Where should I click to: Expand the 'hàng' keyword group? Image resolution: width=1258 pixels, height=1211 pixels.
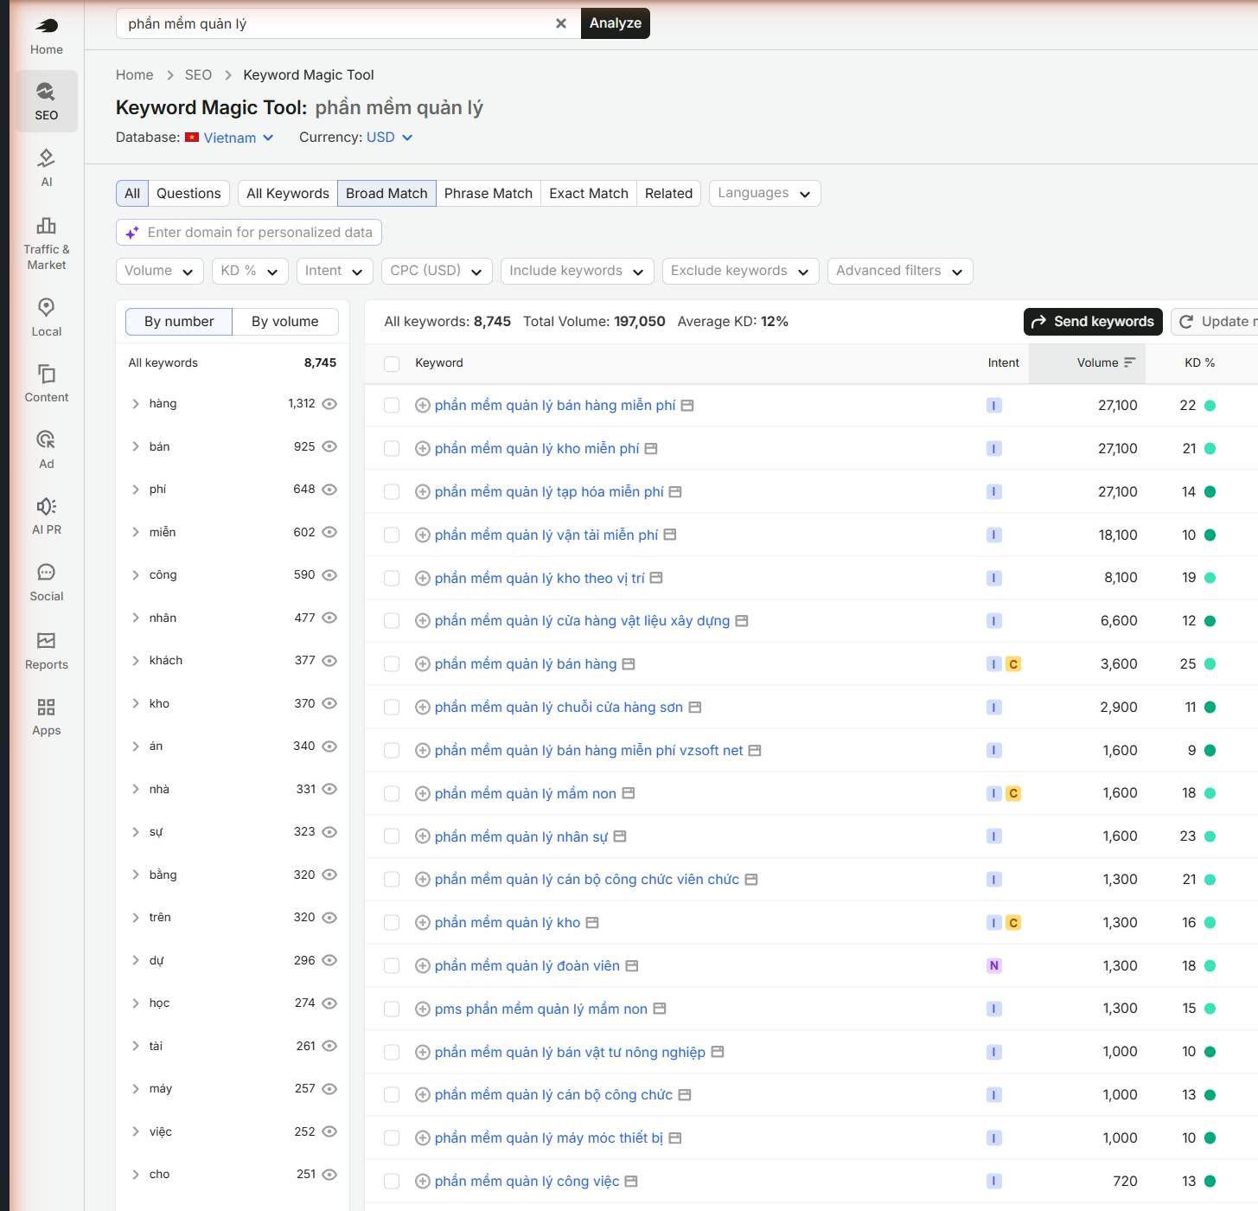pyautogui.click(x=136, y=404)
